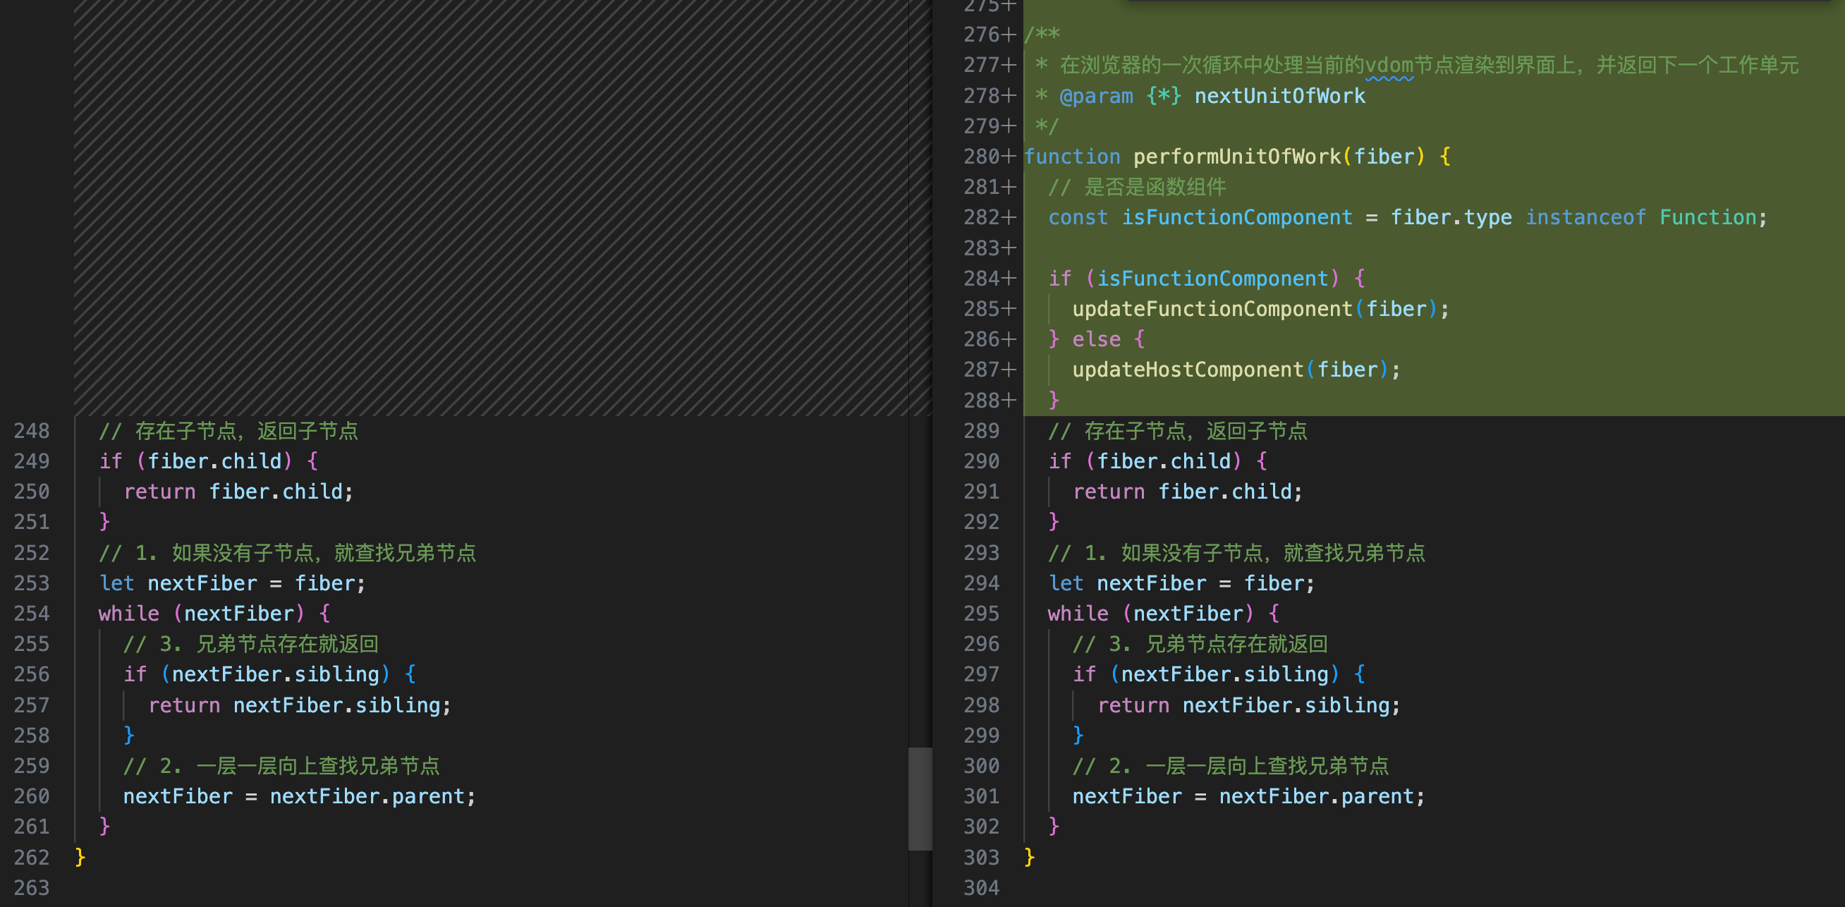Click the closing yellow brace on line 262
This screenshot has width=1845, height=907.
pyautogui.click(x=80, y=857)
